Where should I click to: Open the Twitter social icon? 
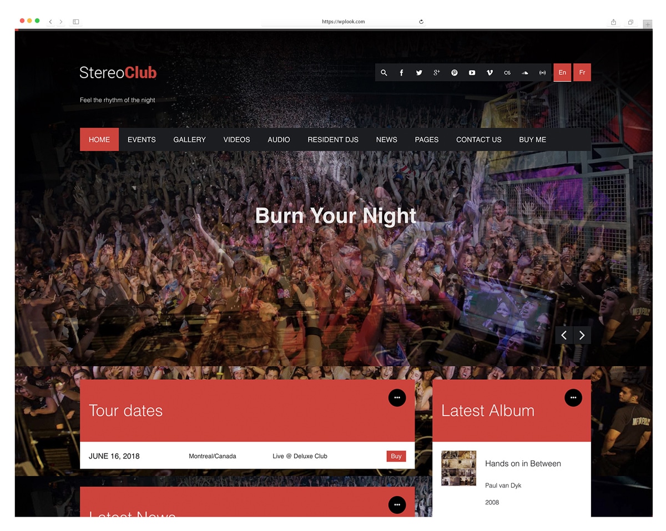click(419, 73)
